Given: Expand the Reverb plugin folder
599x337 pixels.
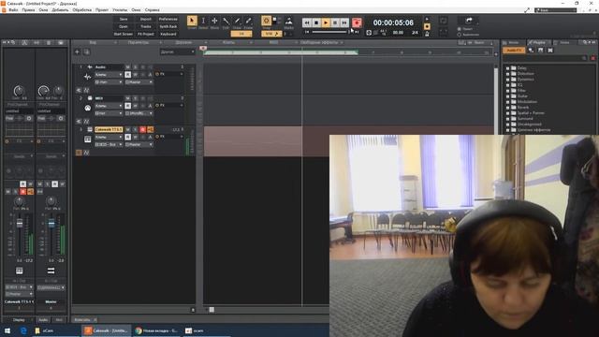Looking at the screenshot, I should pyautogui.click(x=507, y=108).
